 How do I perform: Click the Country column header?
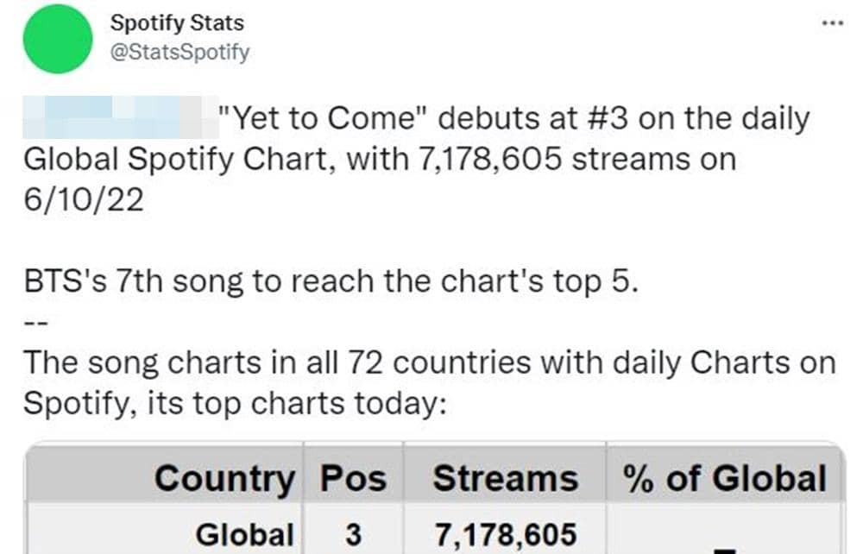point(224,477)
